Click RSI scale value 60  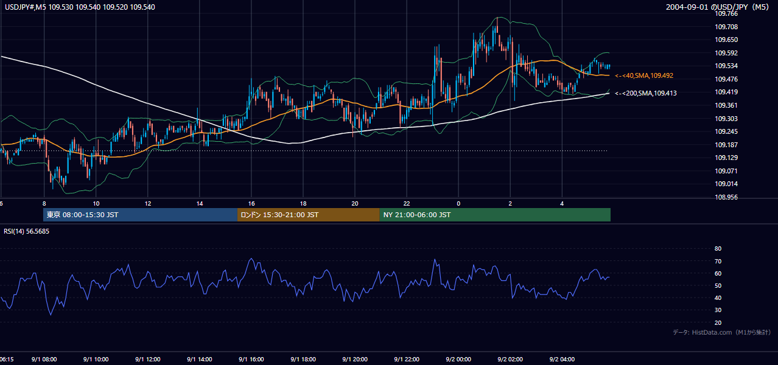718,273
